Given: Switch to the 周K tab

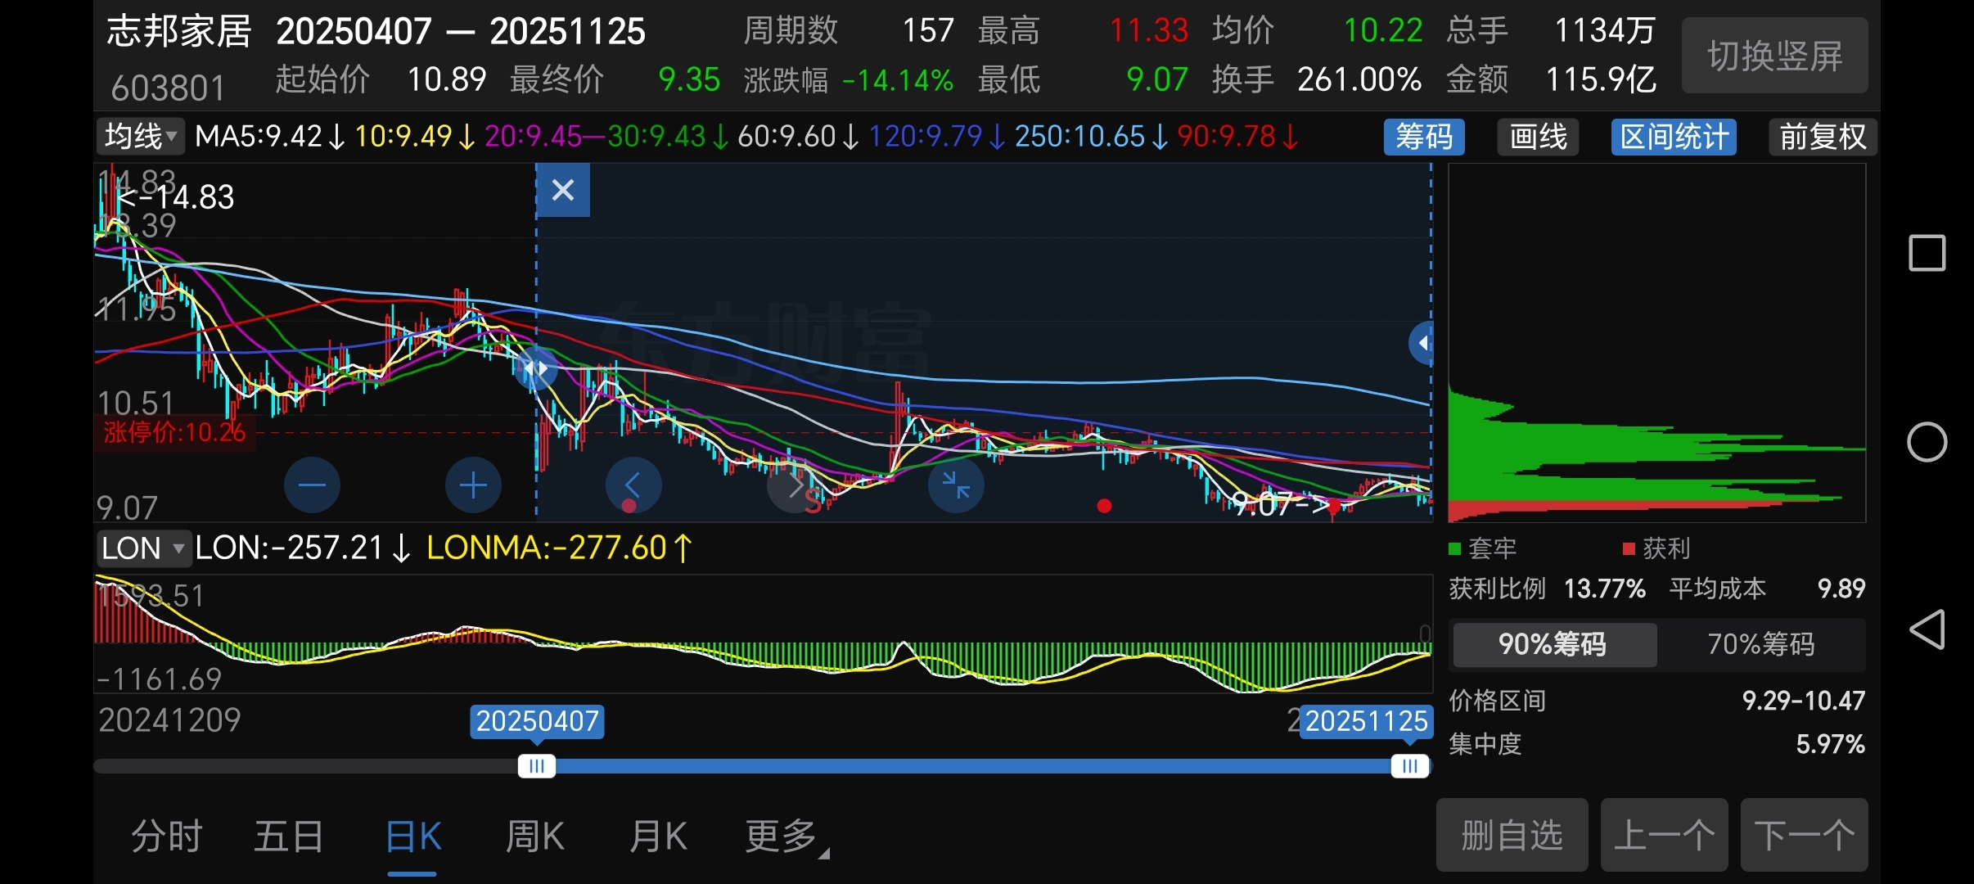Looking at the screenshot, I should 534,837.
